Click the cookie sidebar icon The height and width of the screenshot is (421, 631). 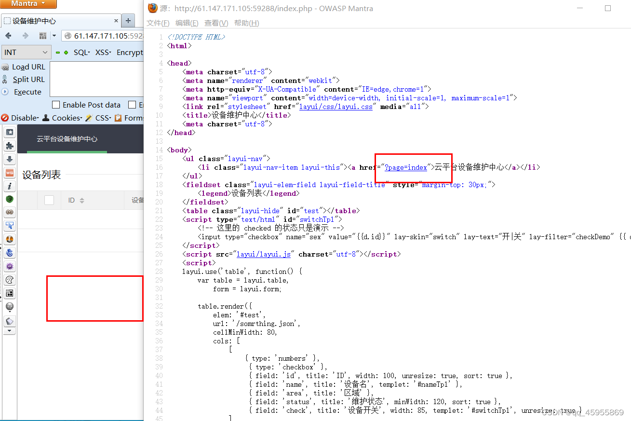tap(10, 280)
